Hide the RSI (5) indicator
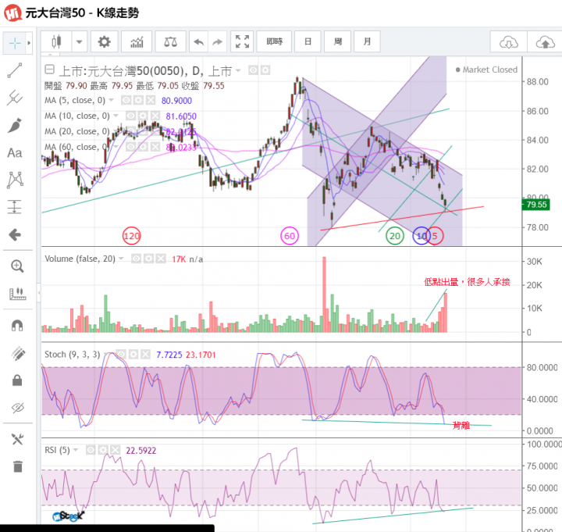562x532 pixels. (x=91, y=449)
